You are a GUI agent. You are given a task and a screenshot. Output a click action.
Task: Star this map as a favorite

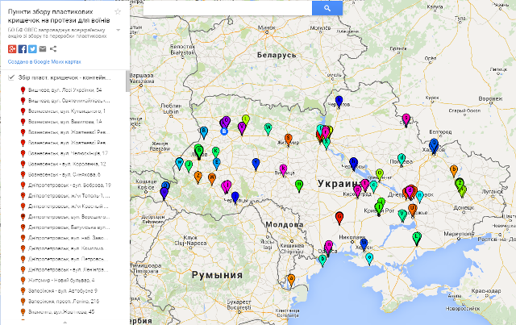coord(118,10)
